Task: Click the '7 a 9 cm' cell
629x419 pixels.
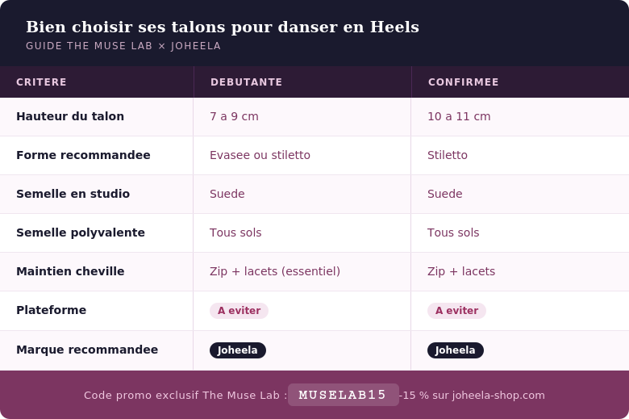Action: click(x=234, y=116)
